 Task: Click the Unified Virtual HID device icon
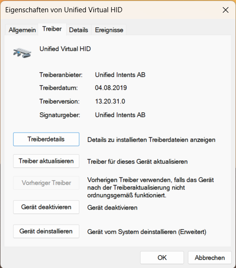[22, 53]
